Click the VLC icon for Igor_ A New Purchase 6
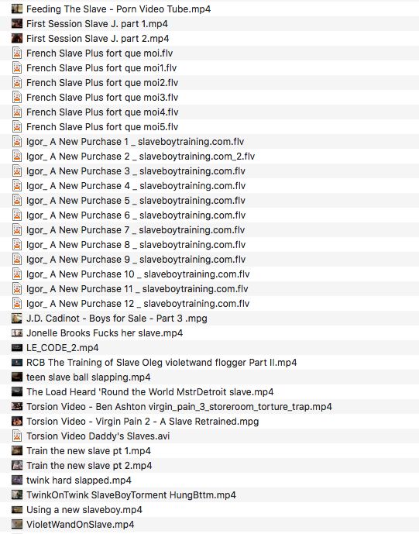 pos(17,215)
